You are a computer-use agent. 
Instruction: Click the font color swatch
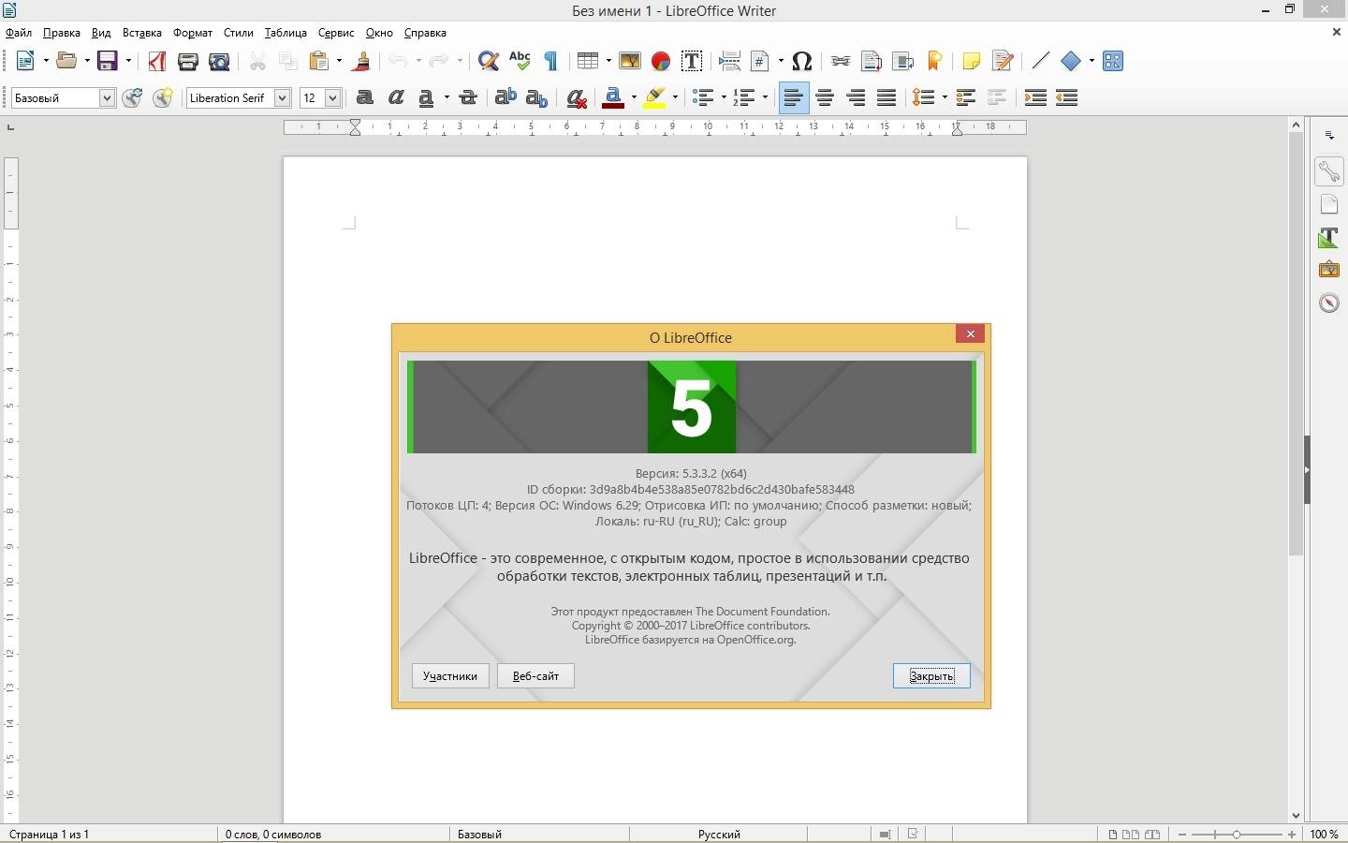613,97
